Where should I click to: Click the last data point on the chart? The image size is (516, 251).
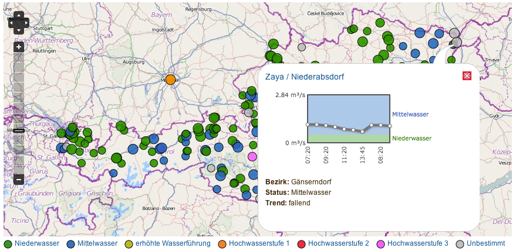coord(389,125)
